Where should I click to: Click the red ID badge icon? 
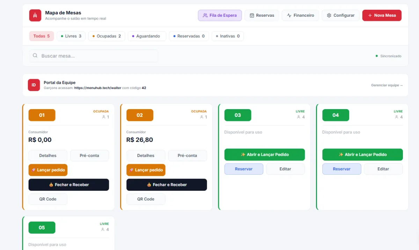34,85
